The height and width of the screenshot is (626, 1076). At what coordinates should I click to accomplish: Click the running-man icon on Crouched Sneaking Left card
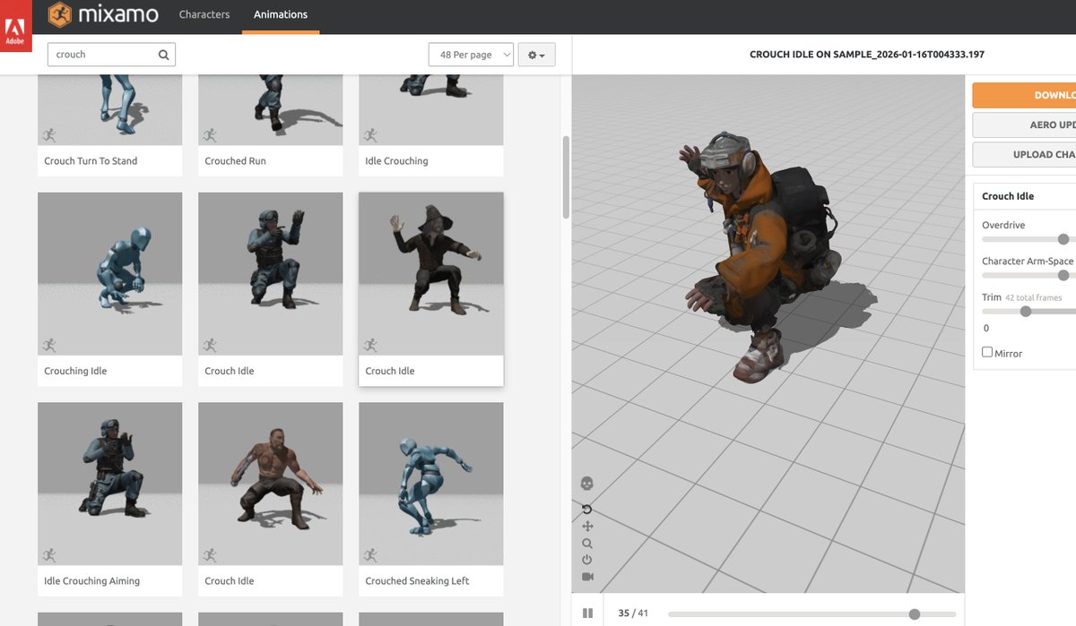pyautogui.click(x=370, y=554)
